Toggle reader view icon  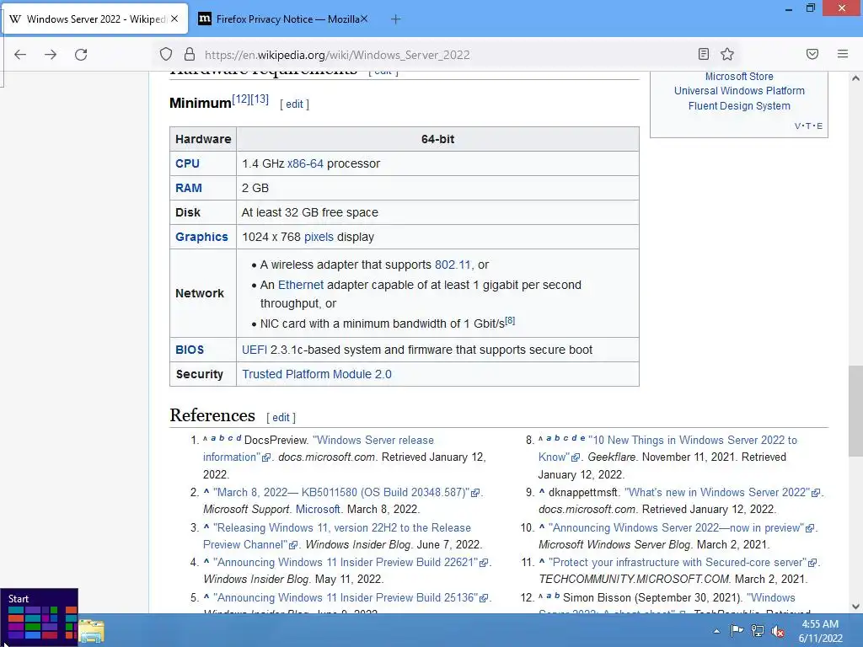click(704, 54)
